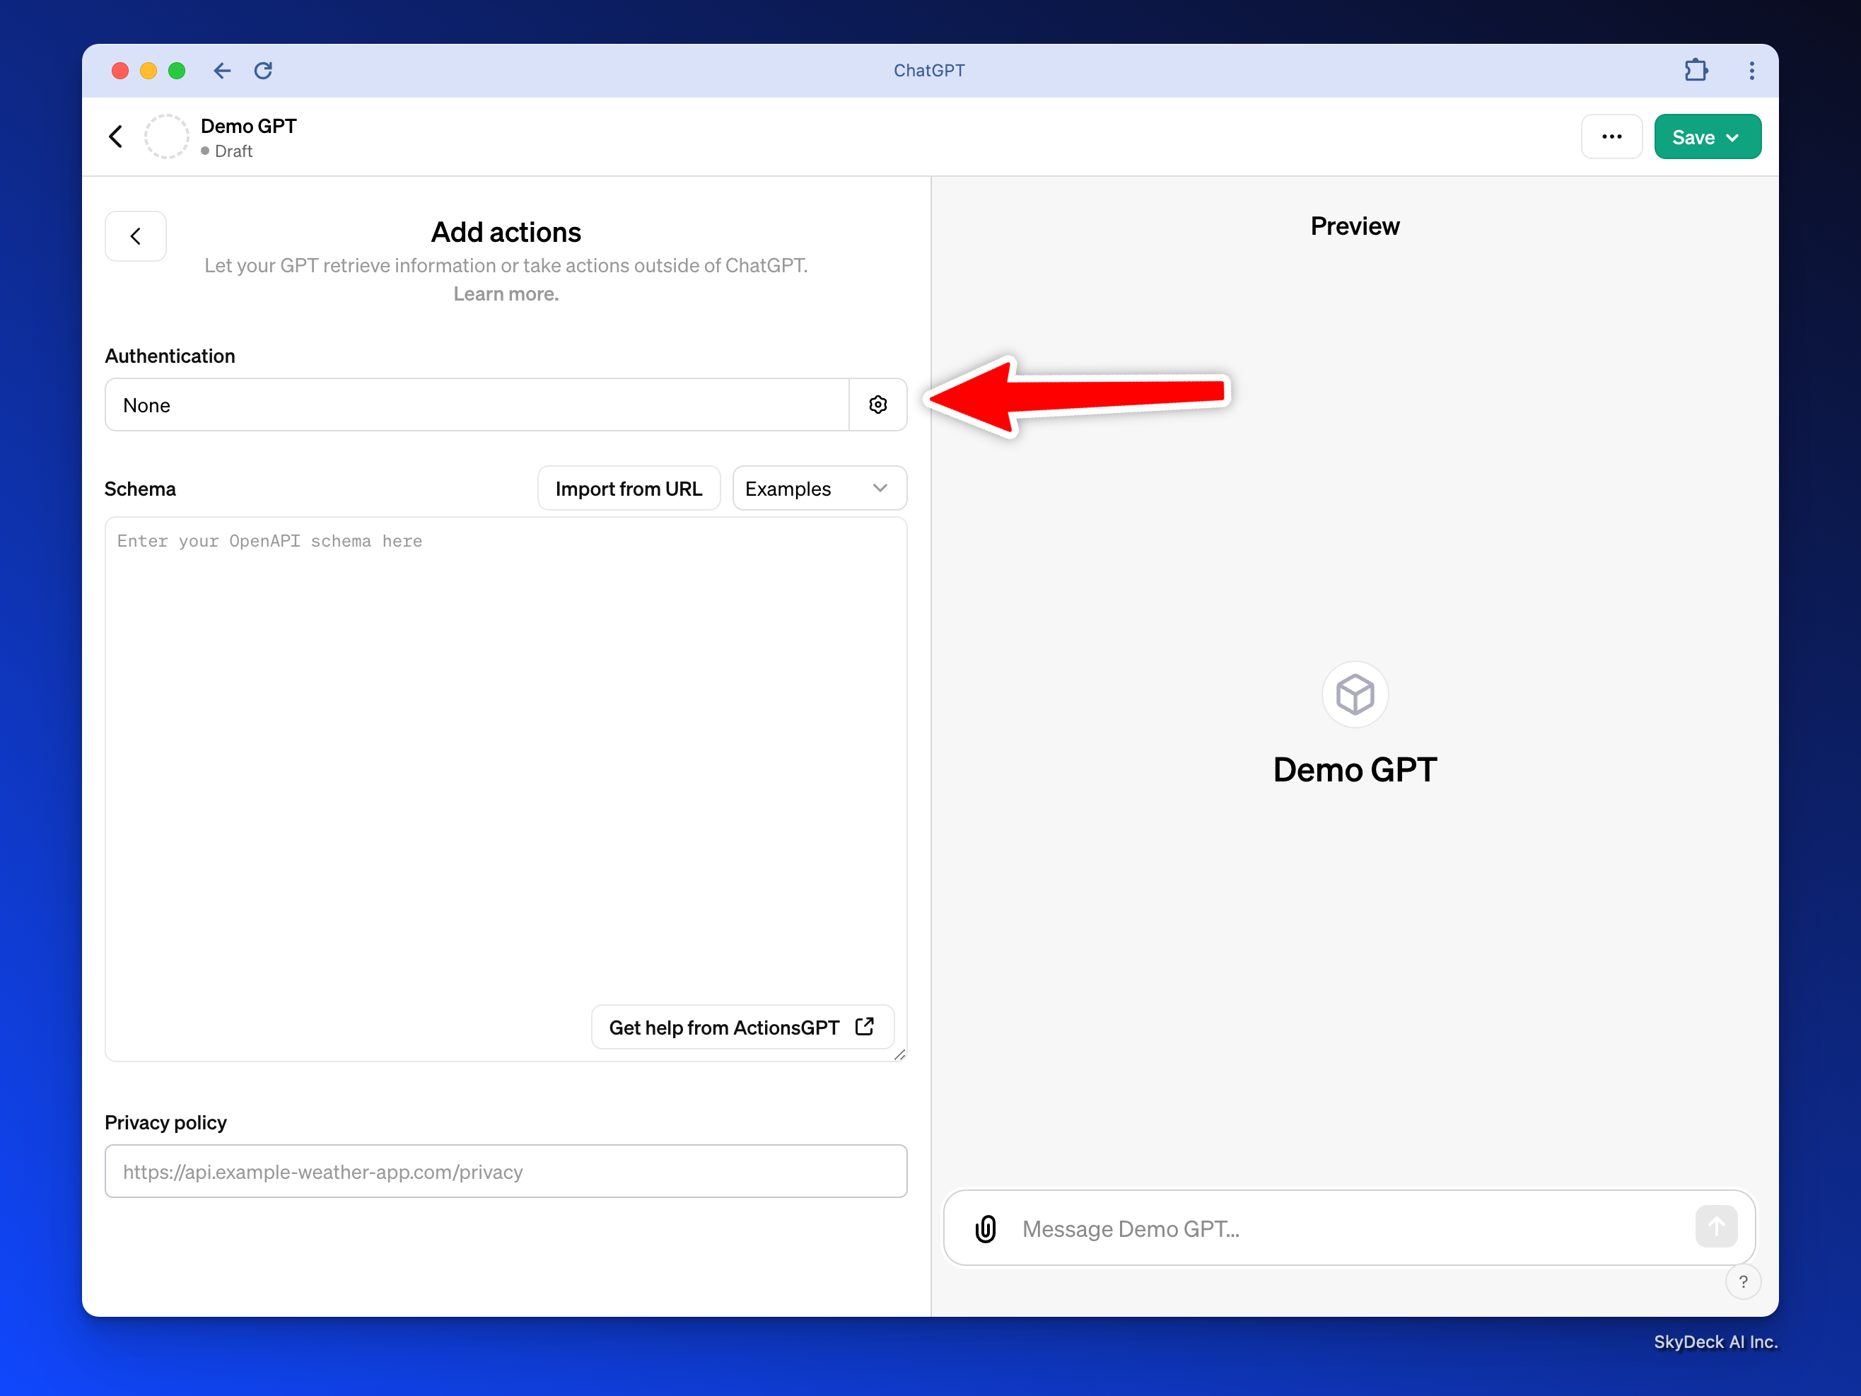The width and height of the screenshot is (1861, 1396).
Task: Open the three-dot more options button
Action: pyautogui.click(x=1611, y=136)
